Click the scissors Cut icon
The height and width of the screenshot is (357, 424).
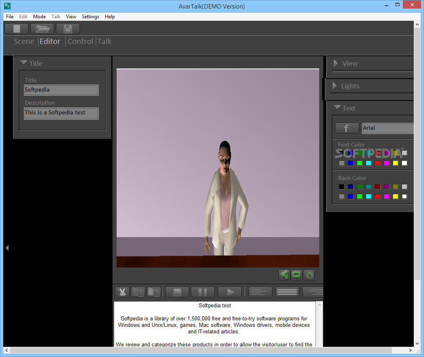[122, 292]
